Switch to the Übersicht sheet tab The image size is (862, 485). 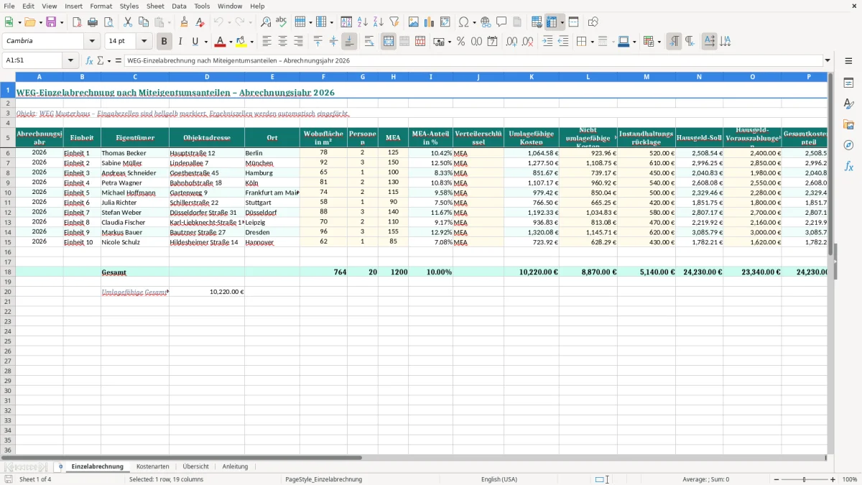(196, 466)
